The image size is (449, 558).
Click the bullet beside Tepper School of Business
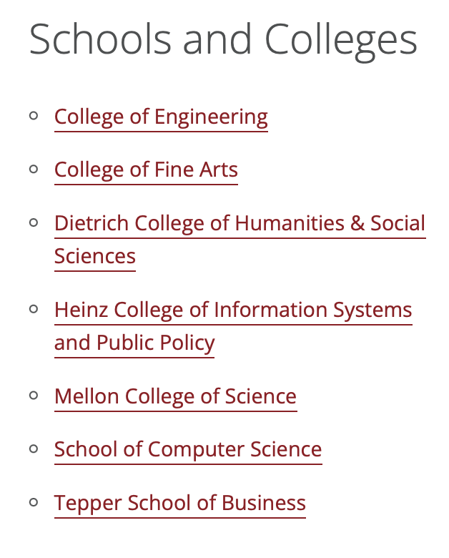click(34, 502)
